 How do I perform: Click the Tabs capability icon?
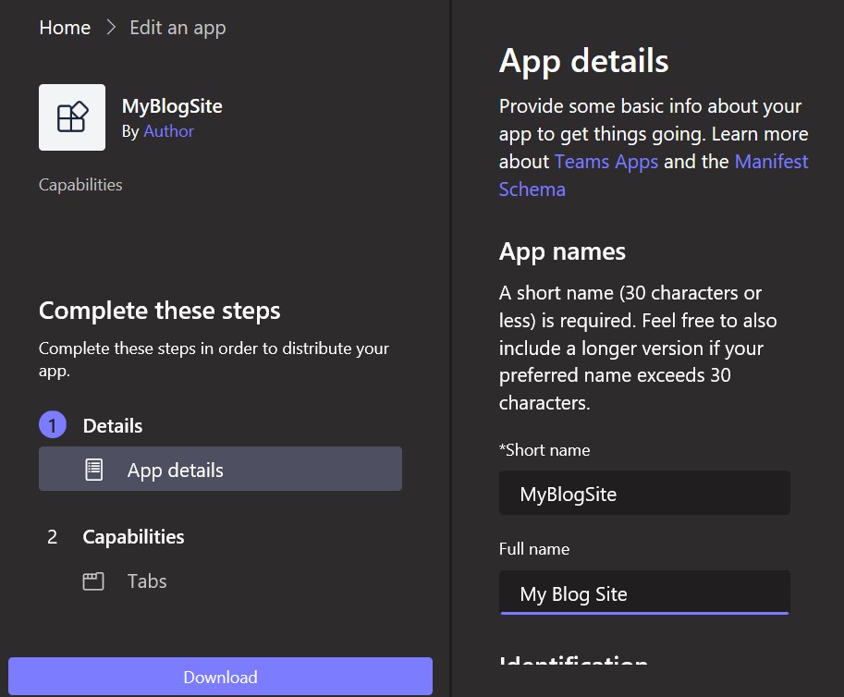93,581
